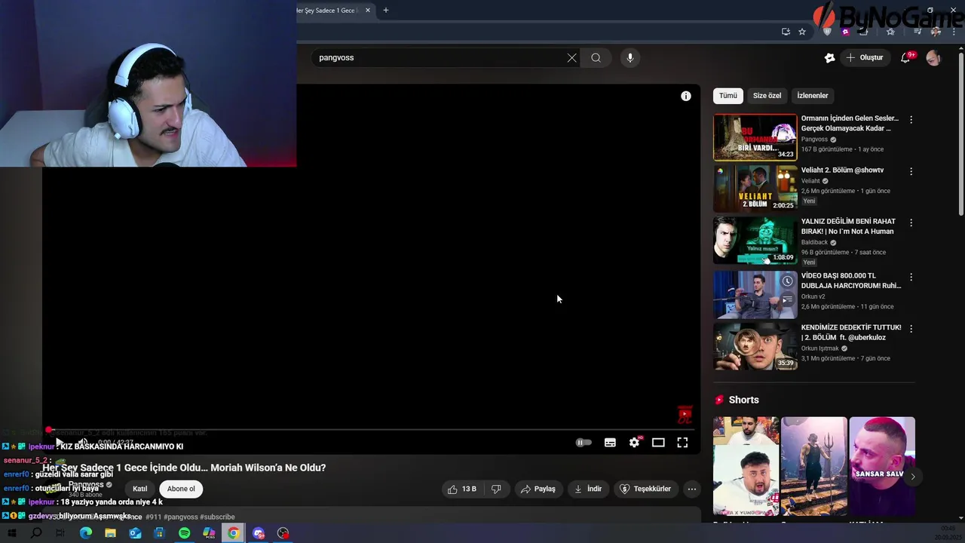This screenshot has height=543, width=965.
Task: Open options for YALNIZ DEĞİLİM BENİ RAHAT BIRAK video
Action: pos(911,222)
